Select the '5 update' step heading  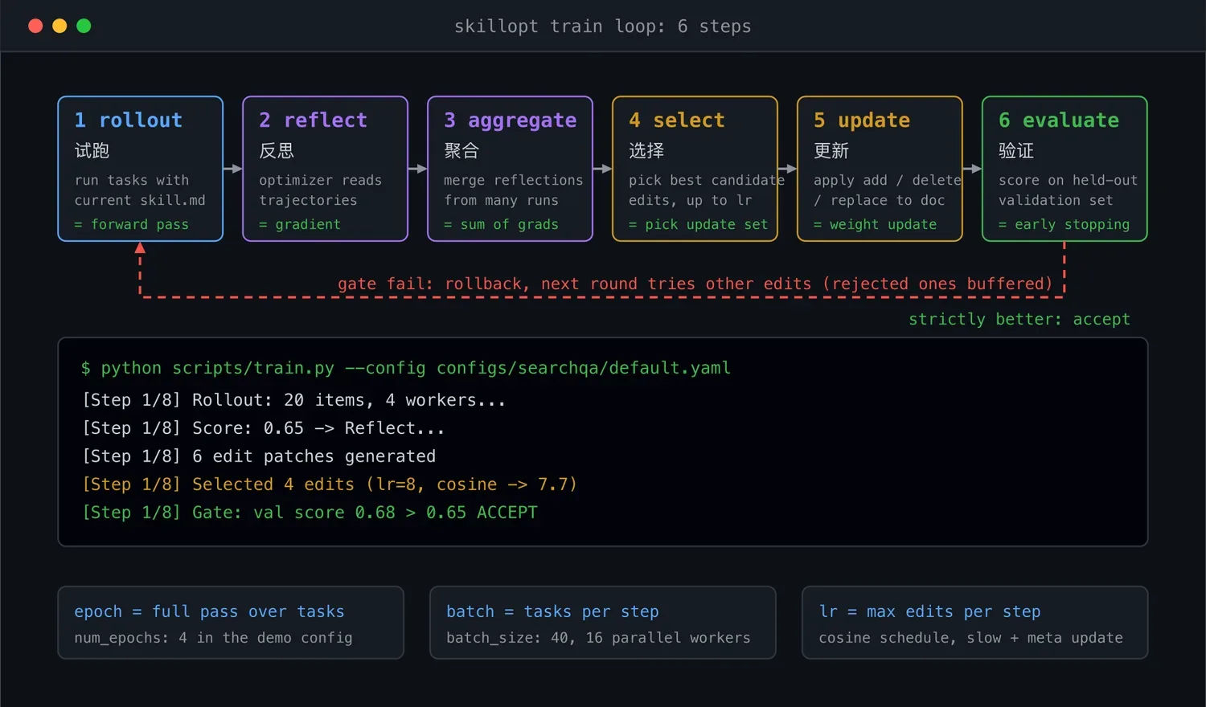[862, 121]
